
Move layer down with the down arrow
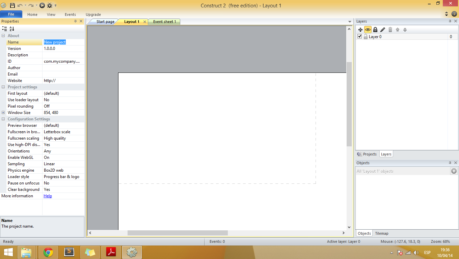[x=405, y=30]
